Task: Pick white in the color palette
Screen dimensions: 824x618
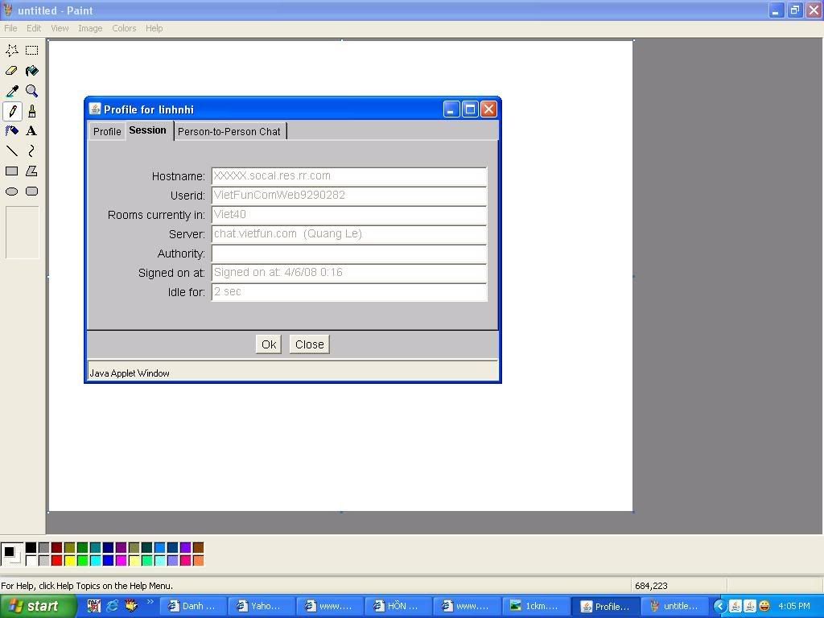Action: coord(31,561)
